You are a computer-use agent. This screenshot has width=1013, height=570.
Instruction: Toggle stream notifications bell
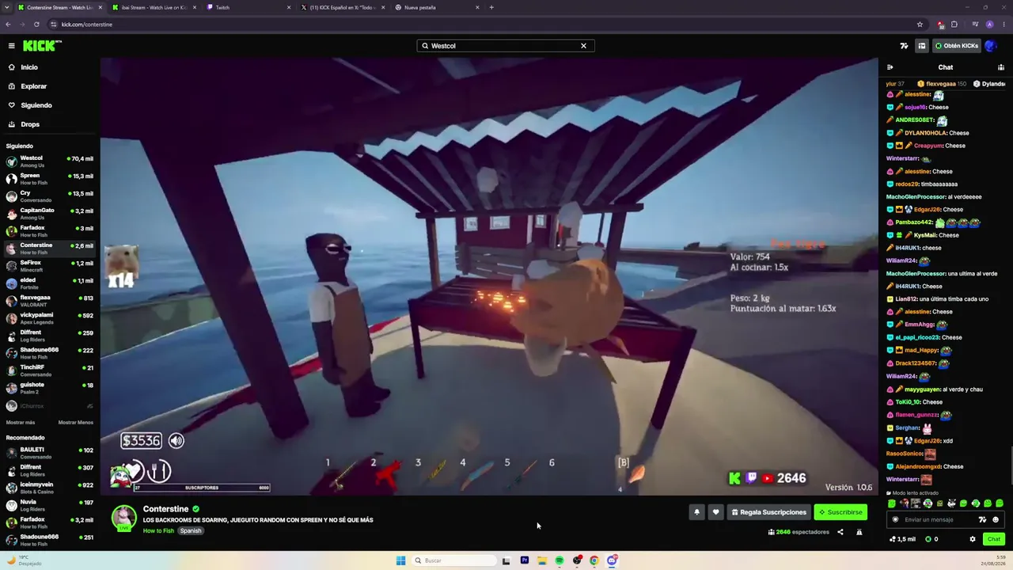coord(697,512)
